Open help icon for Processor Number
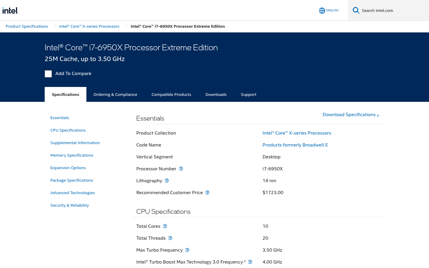The image size is (429, 268). (x=181, y=169)
